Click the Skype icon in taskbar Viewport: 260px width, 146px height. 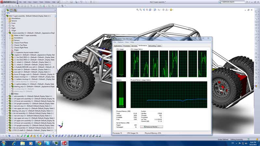(x=48, y=143)
